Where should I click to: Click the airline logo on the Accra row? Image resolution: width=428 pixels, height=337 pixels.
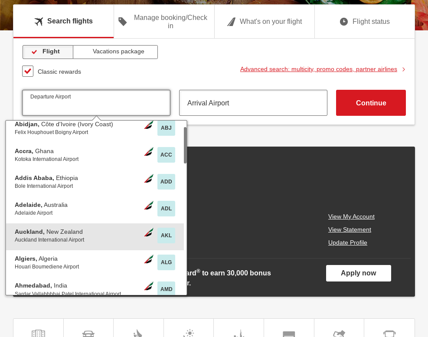click(149, 151)
